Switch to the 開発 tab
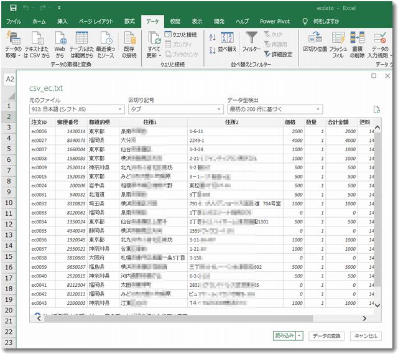The width and height of the screenshot is (398, 354). coord(219,22)
